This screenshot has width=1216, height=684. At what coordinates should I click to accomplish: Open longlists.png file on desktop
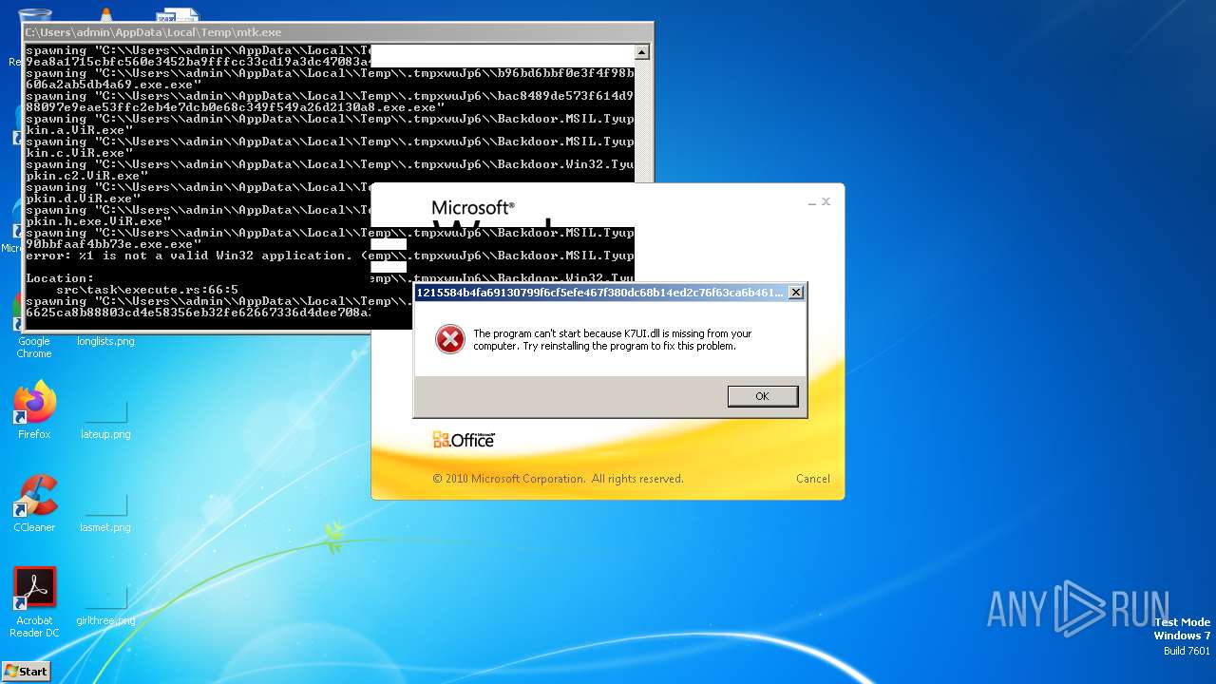tap(105, 340)
